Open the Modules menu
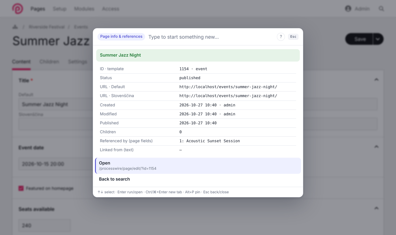Image resolution: width=396 pixels, height=235 pixels. tap(84, 9)
